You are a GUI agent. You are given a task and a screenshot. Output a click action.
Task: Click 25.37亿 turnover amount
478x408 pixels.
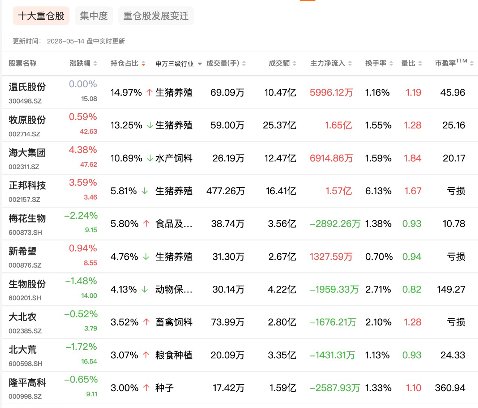280,125
